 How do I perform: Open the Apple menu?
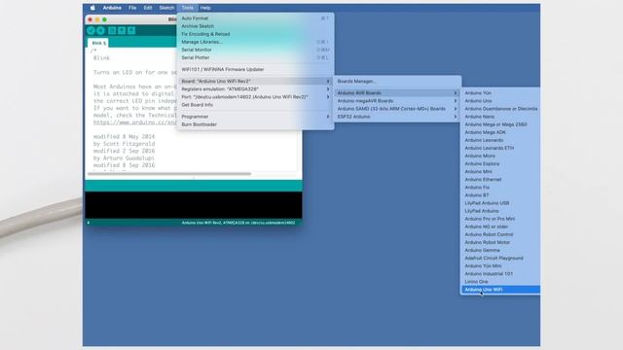[x=92, y=8]
